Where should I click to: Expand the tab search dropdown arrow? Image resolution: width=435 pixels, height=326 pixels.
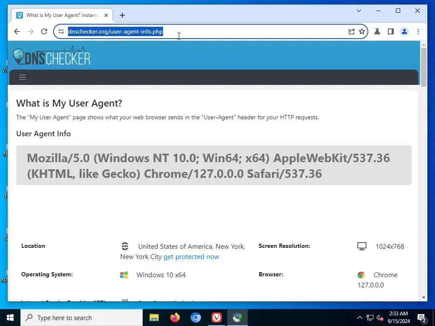[x=359, y=11]
